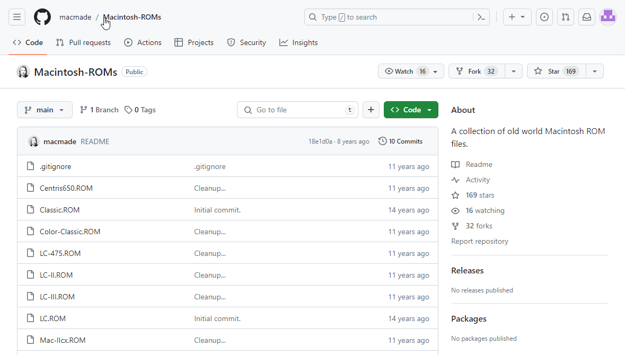Switch to the Projects tab
Viewport: 625px width, 355px height.
[194, 42]
